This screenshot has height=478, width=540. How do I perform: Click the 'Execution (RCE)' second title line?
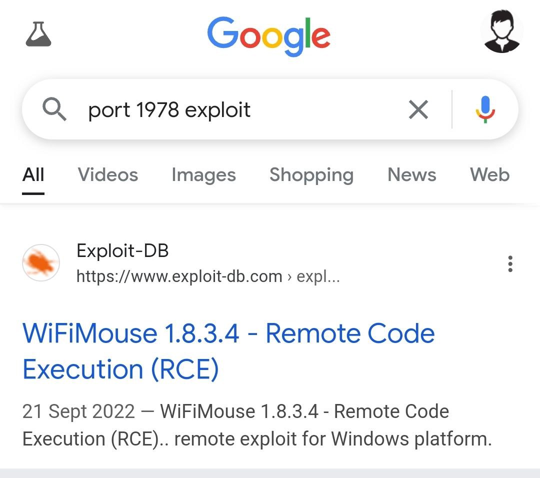120,369
